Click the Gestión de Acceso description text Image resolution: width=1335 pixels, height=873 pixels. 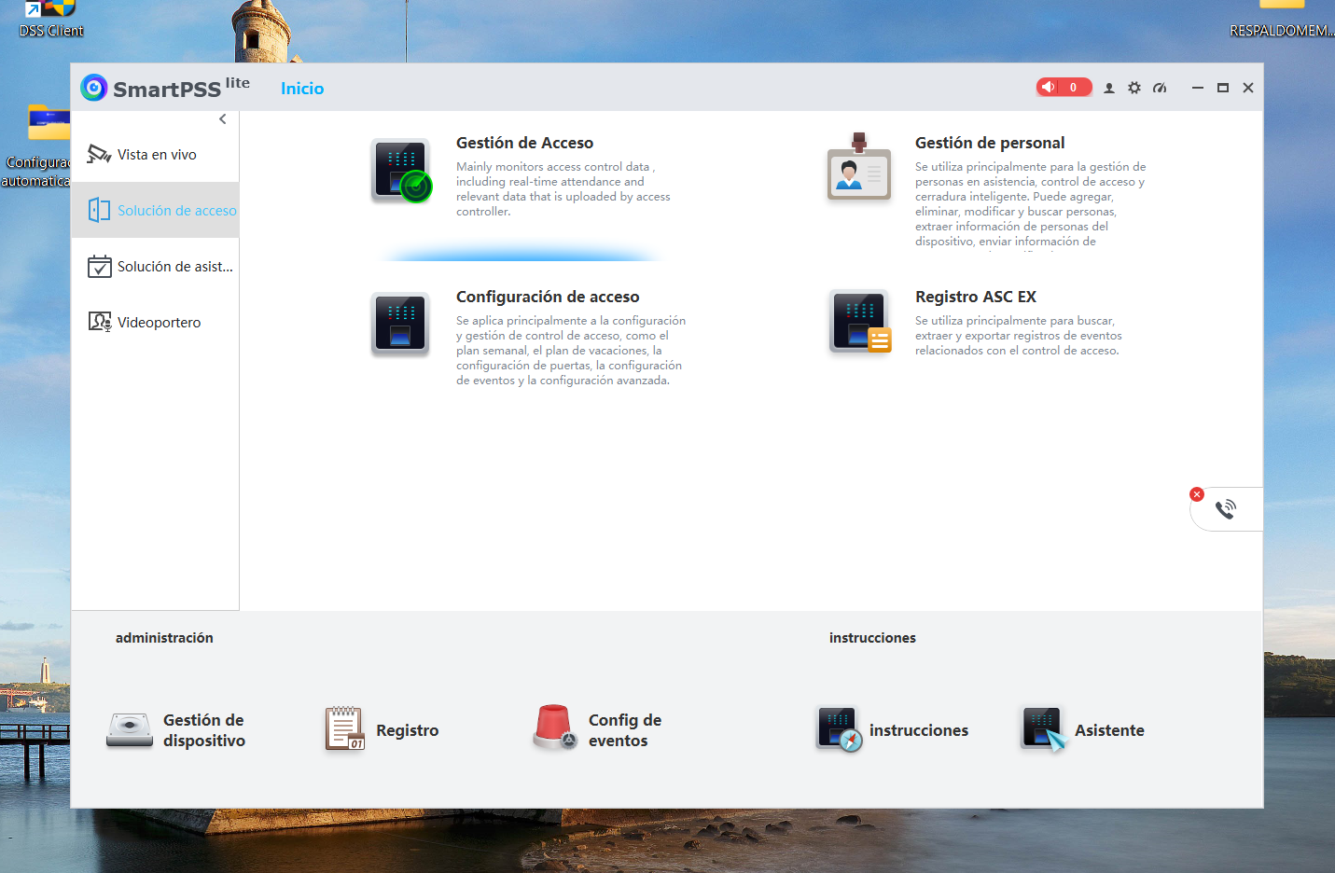coord(563,189)
